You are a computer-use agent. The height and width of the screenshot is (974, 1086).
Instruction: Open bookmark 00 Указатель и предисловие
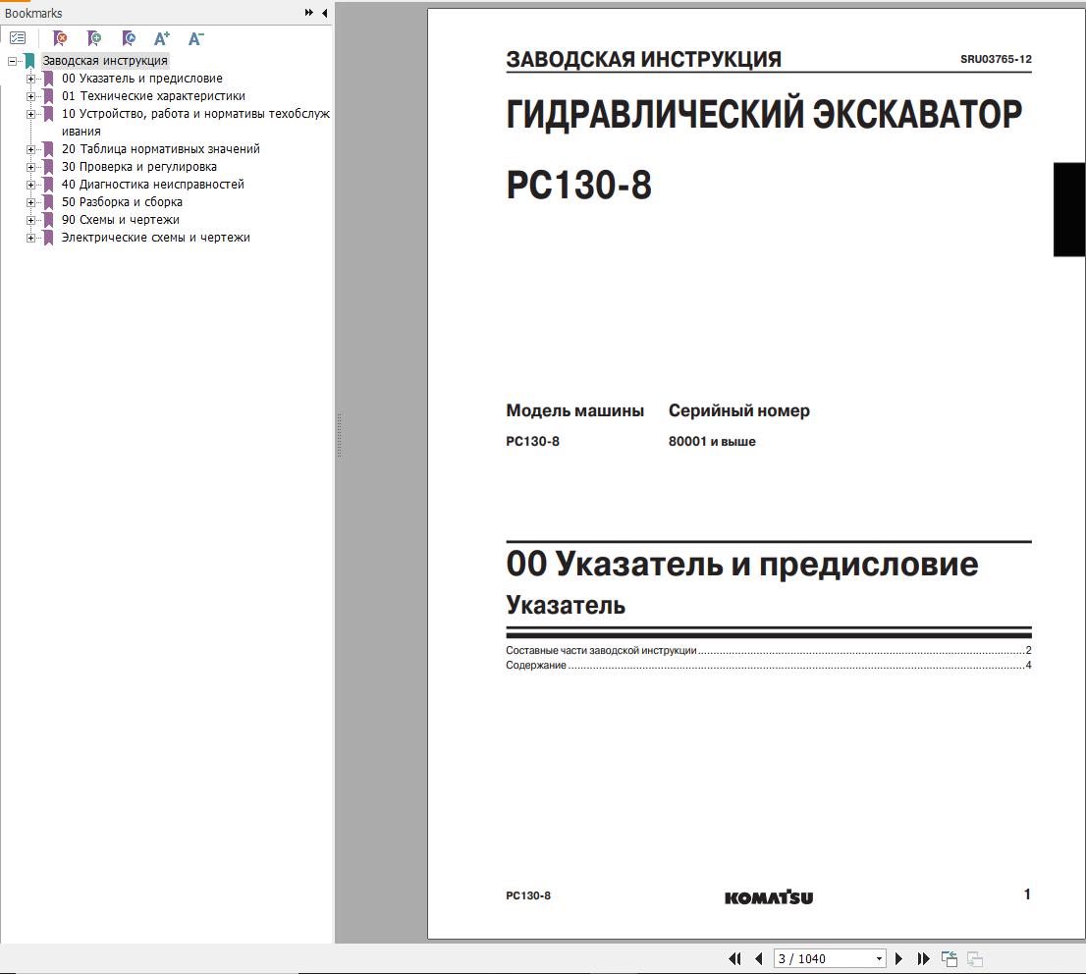(x=142, y=79)
